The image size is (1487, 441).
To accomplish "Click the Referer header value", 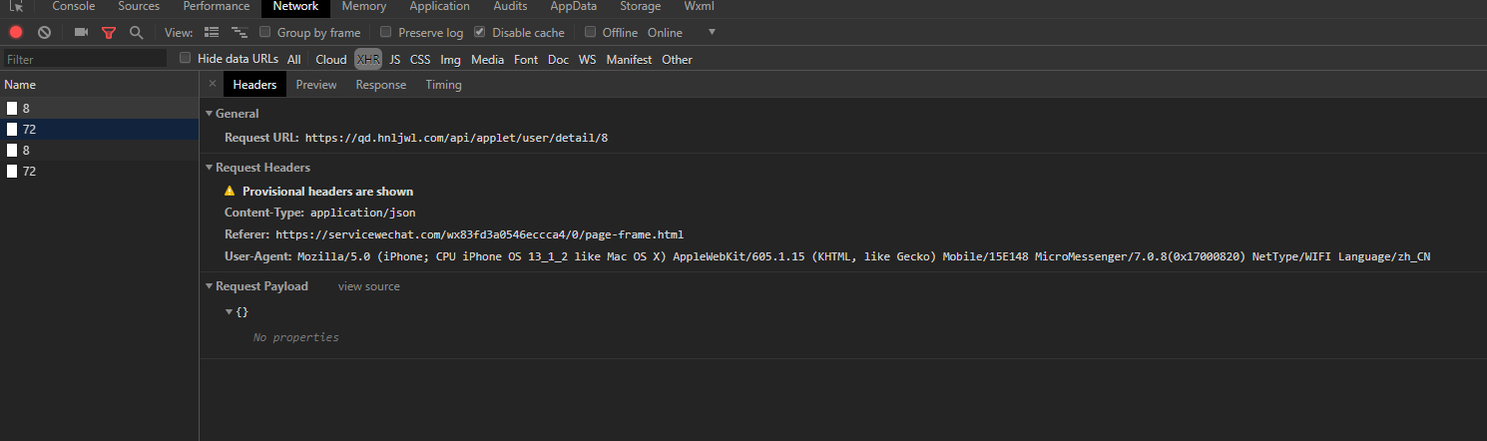I will tap(479, 234).
